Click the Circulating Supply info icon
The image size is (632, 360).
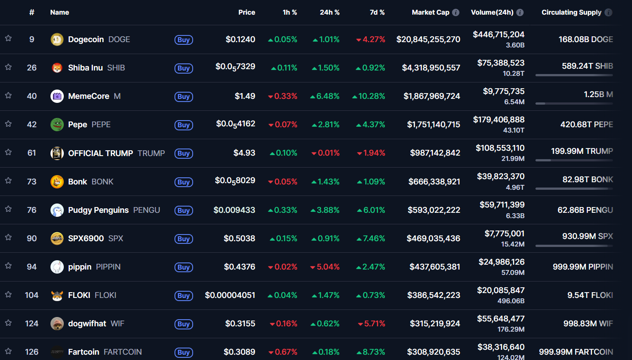[x=609, y=12]
